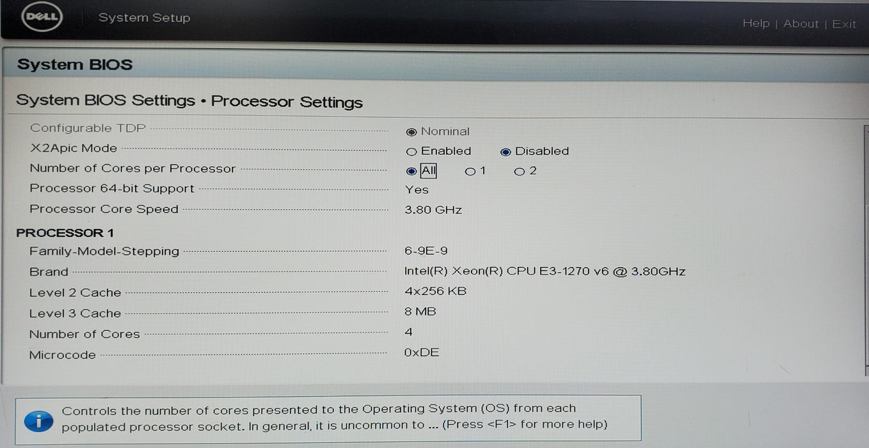Click Processor 64-bit Support label
Screen dimensions: 869x448
pyautogui.click(x=112, y=189)
